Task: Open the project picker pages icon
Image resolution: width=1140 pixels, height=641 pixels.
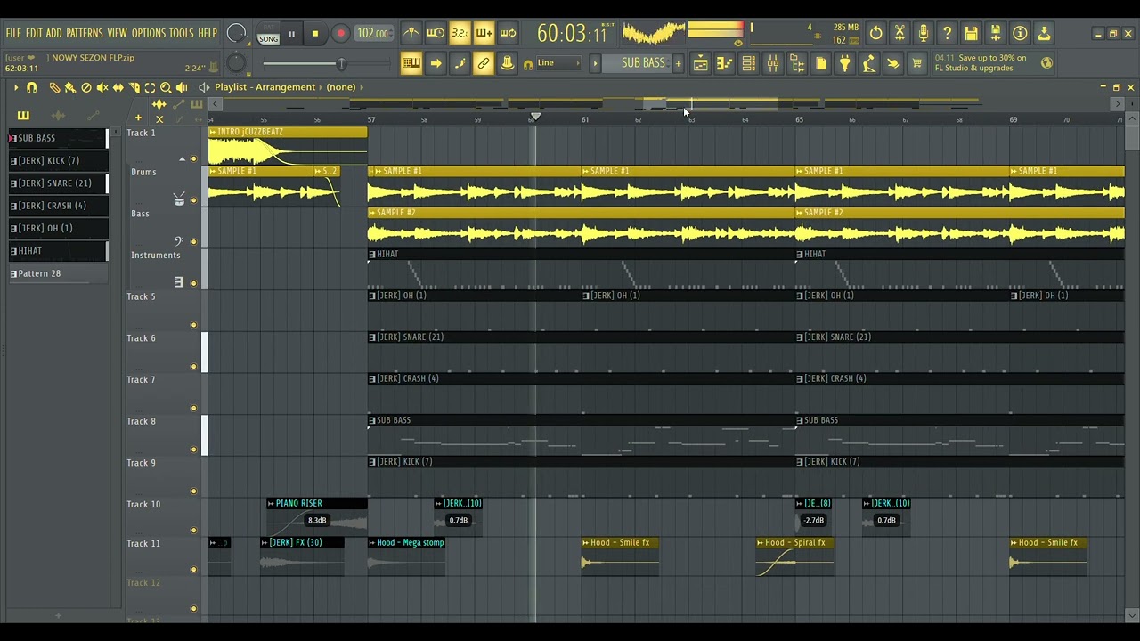Action: [821, 63]
